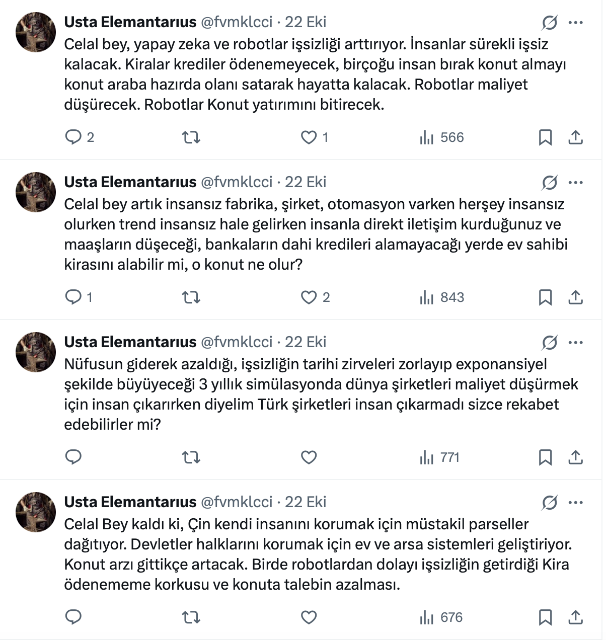Viewport: 606px width, 640px height.
Task: Repost the tweet about insansız fabrika
Action: (x=191, y=297)
